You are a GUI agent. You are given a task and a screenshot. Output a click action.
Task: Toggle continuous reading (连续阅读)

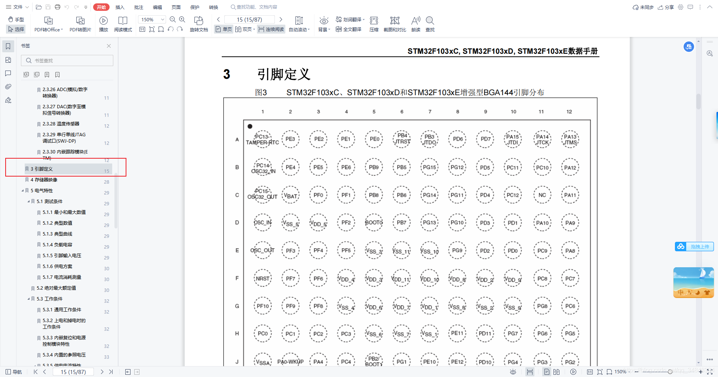pos(271,29)
